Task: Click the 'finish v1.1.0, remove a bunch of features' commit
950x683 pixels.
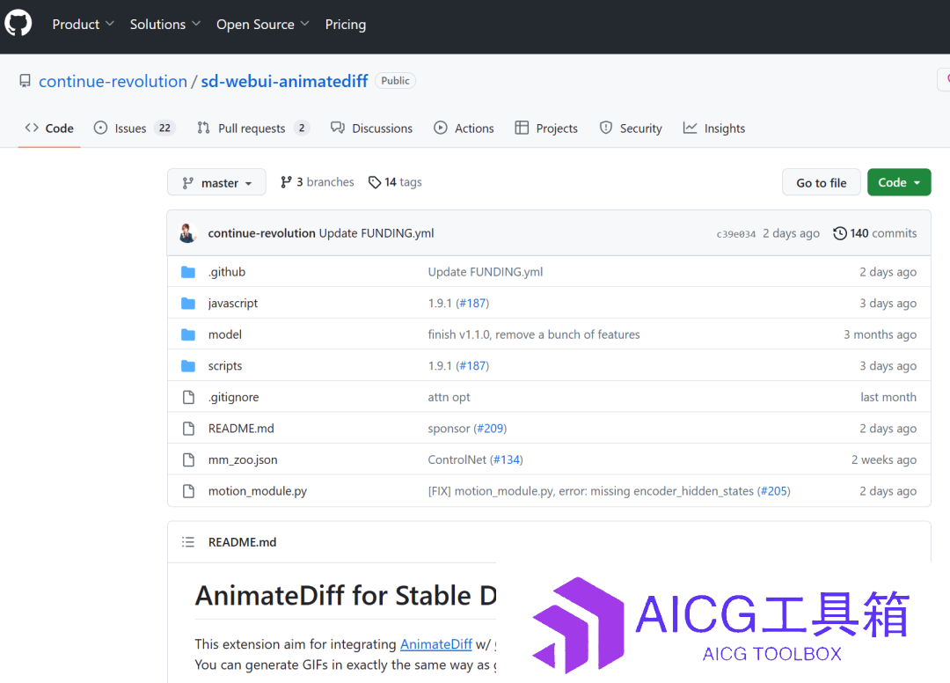Action: (534, 334)
